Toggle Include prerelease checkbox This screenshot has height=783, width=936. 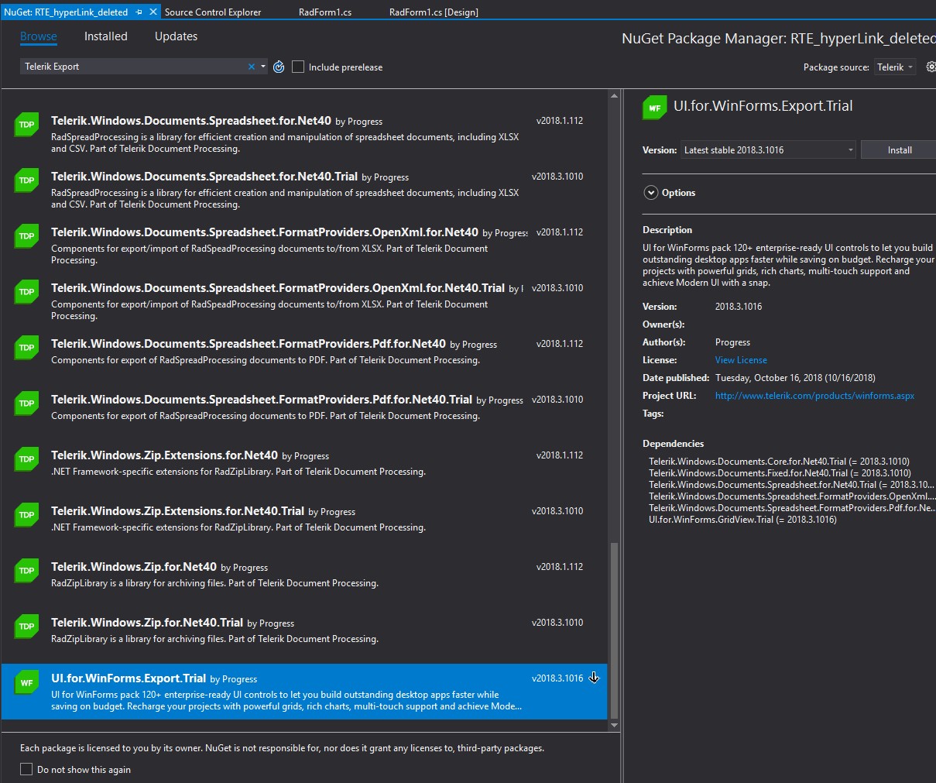pos(298,67)
